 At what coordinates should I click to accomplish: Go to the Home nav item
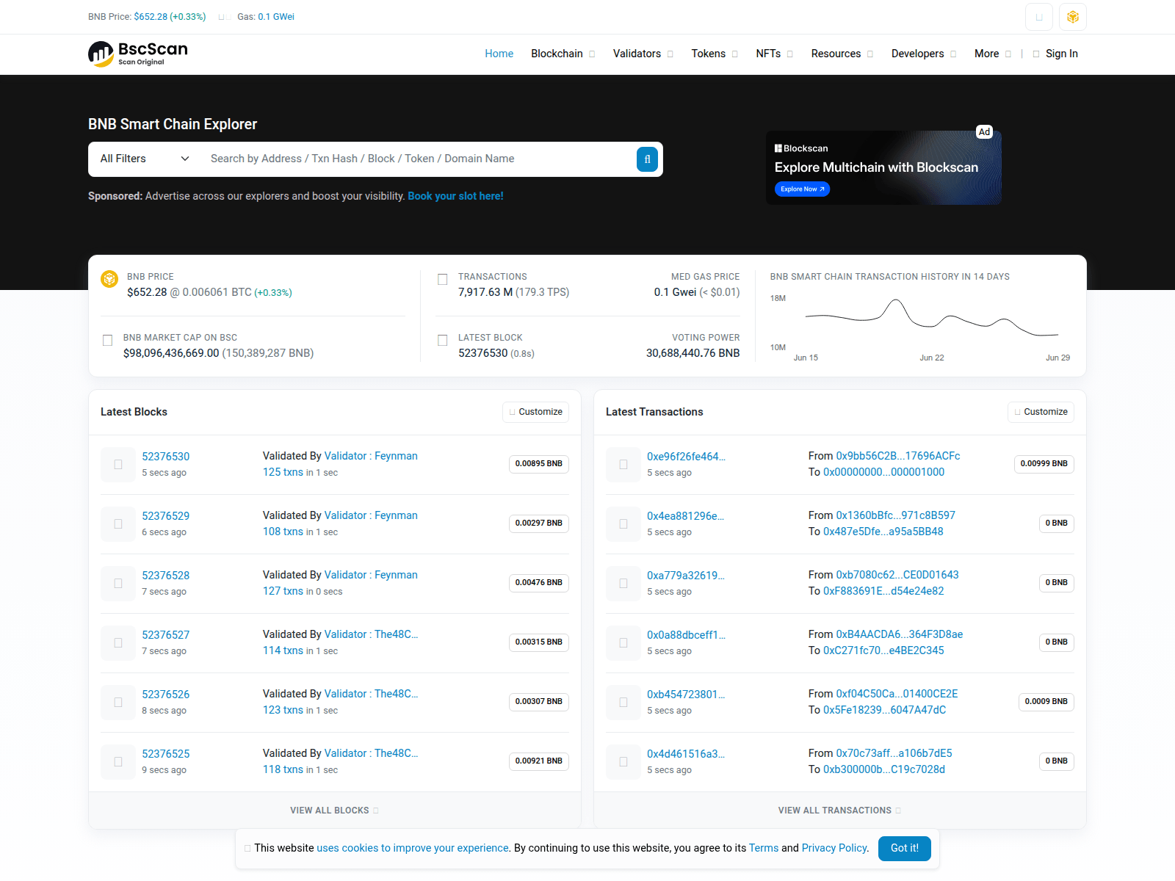[499, 54]
